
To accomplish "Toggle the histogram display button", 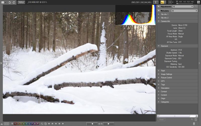I will pyautogui.click(x=162, y=2).
